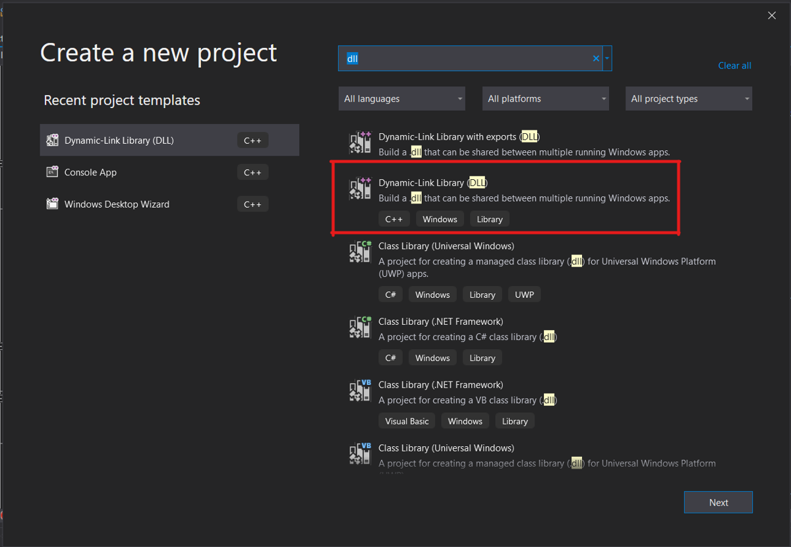Click C# tag under Class Library (Universal Windows)
This screenshot has height=547, width=791.
coord(391,295)
